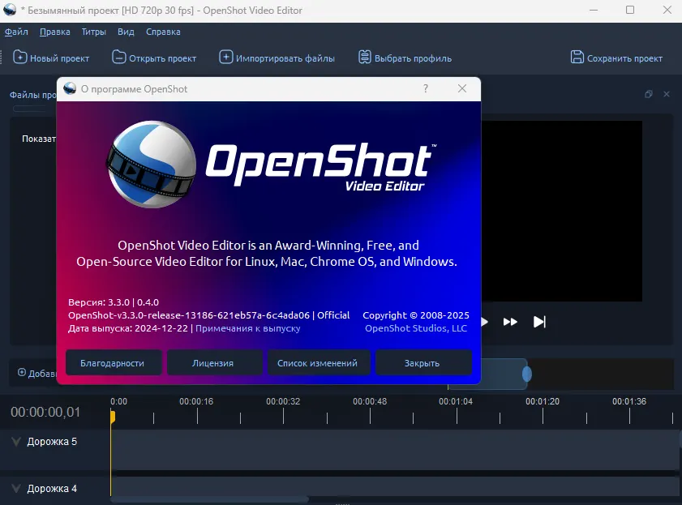Image resolution: width=682 pixels, height=505 pixels.
Task: Click the help question mark in About dialog
Action: 426,89
